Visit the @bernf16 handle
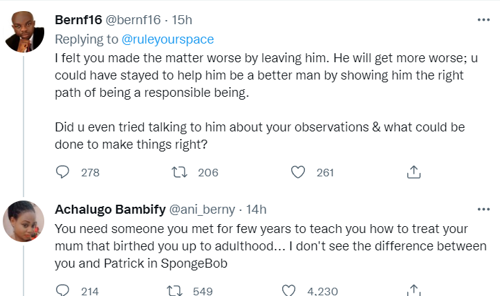The width and height of the screenshot is (500, 296). point(133,20)
